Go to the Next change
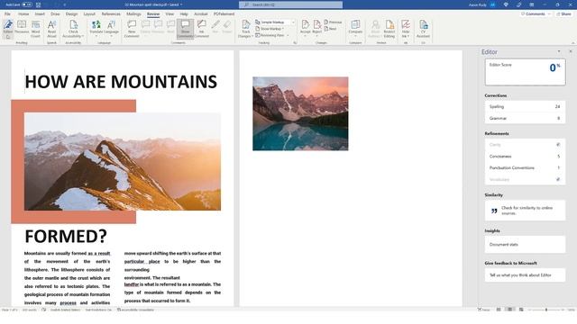Viewport: 577px width, 324px height. 331,29
